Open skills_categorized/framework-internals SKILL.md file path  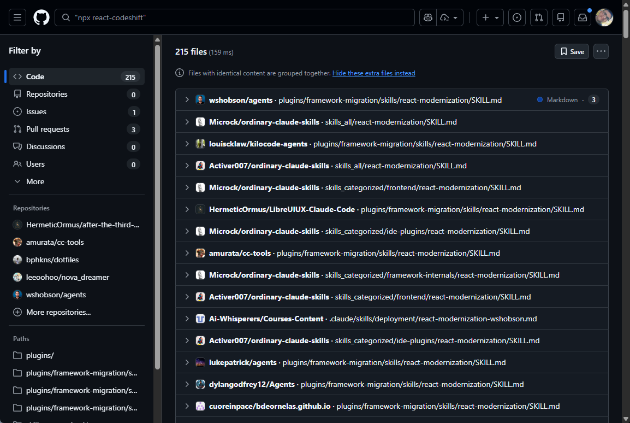442,275
